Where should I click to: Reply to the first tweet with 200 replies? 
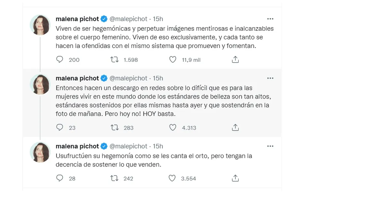pos(60,60)
